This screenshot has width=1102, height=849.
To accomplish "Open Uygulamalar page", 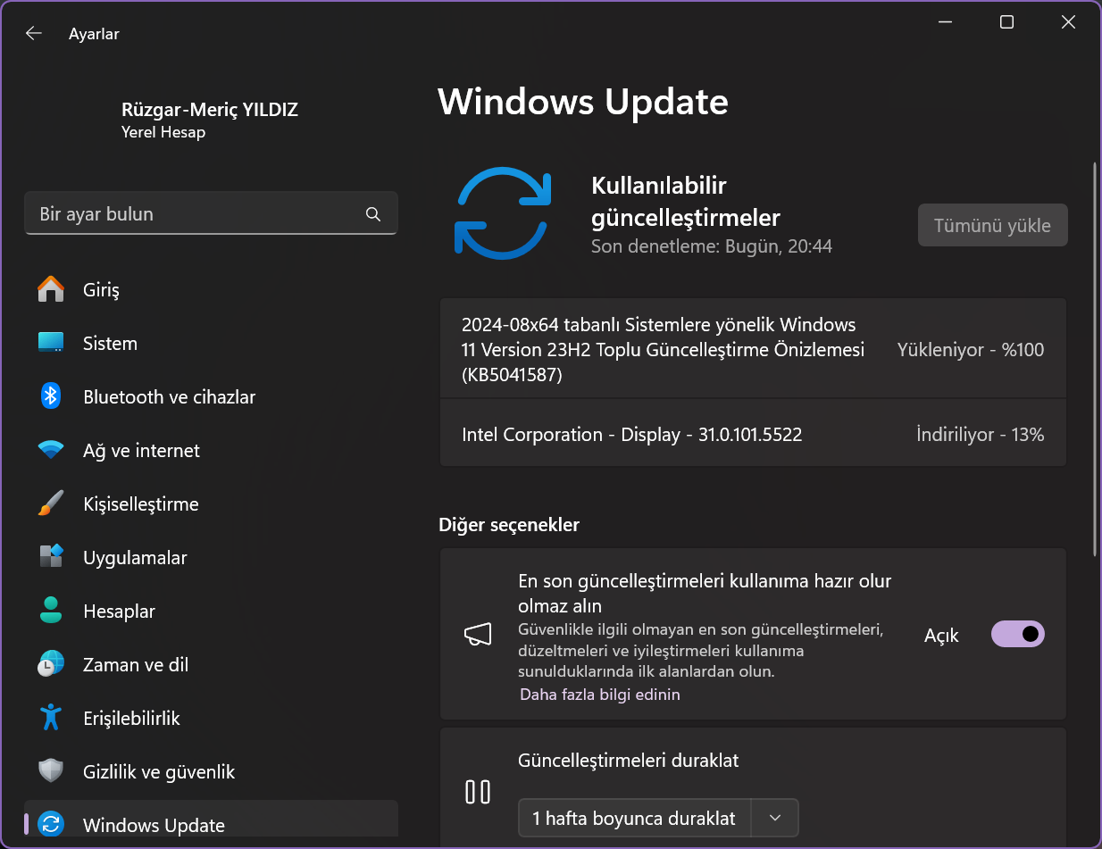I will 211,557.
